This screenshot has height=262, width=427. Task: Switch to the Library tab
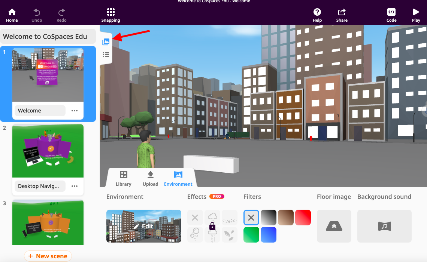click(x=123, y=179)
